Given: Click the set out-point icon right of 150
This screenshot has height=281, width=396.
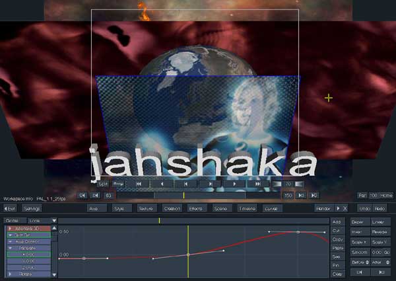Looking at the screenshot, I should (x=301, y=195).
